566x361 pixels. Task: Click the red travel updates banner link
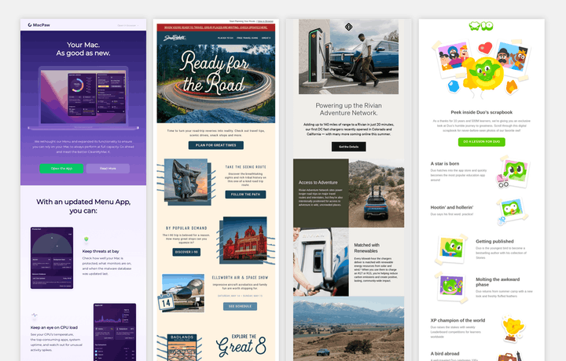point(216,27)
